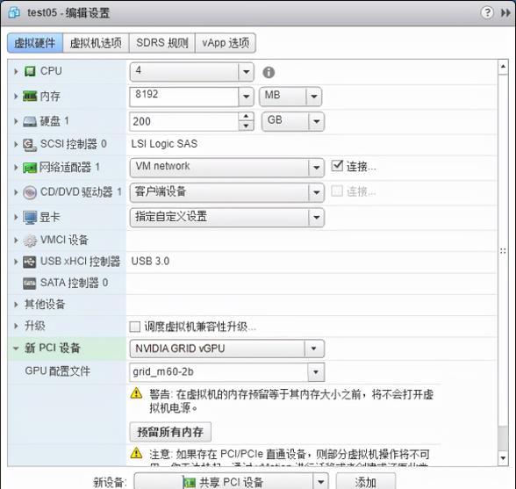Click the CD/DVD 驱动器 1 disc icon
The image size is (516, 489).
coord(30,192)
